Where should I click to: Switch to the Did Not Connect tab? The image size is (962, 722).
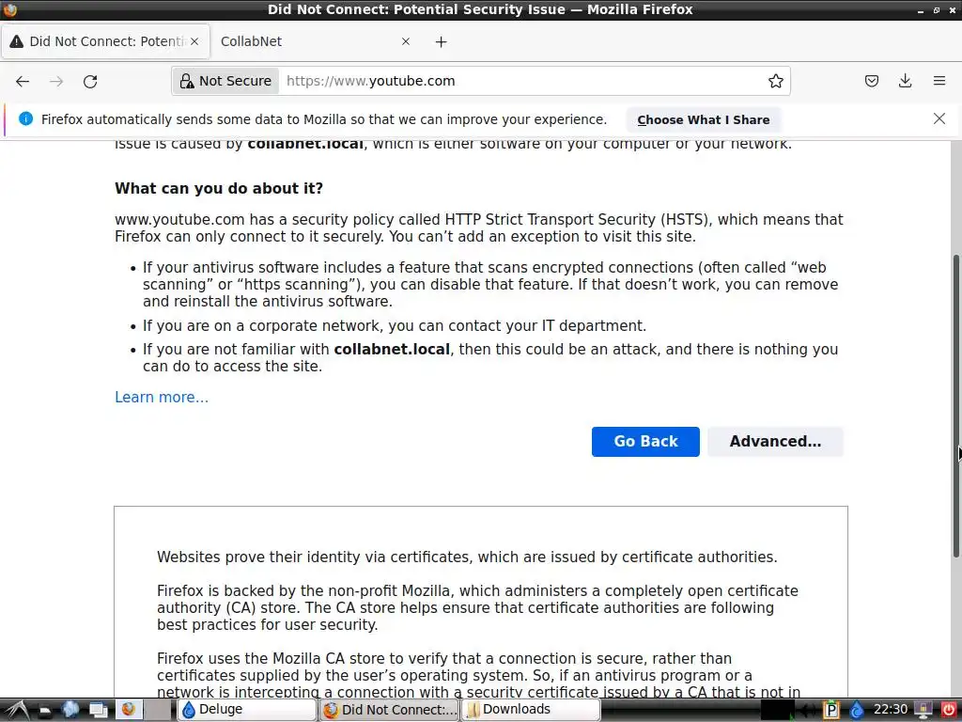click(x=105, y=41)
